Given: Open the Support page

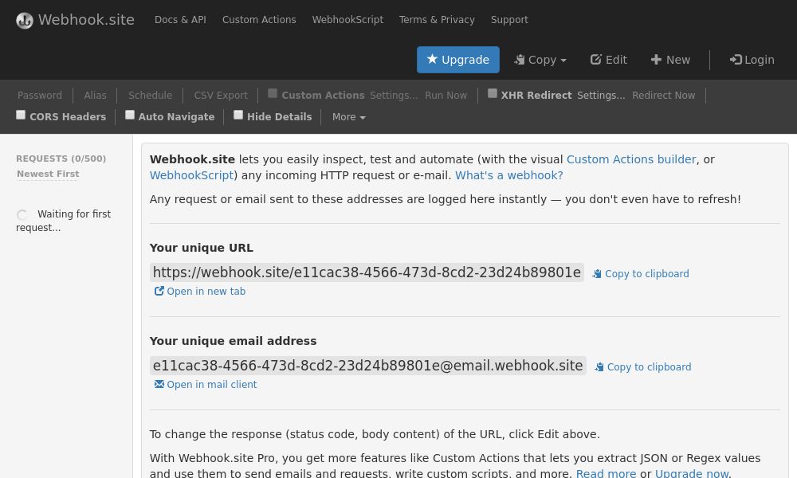Looking at the screenshot, I should [x=509, y=20].
